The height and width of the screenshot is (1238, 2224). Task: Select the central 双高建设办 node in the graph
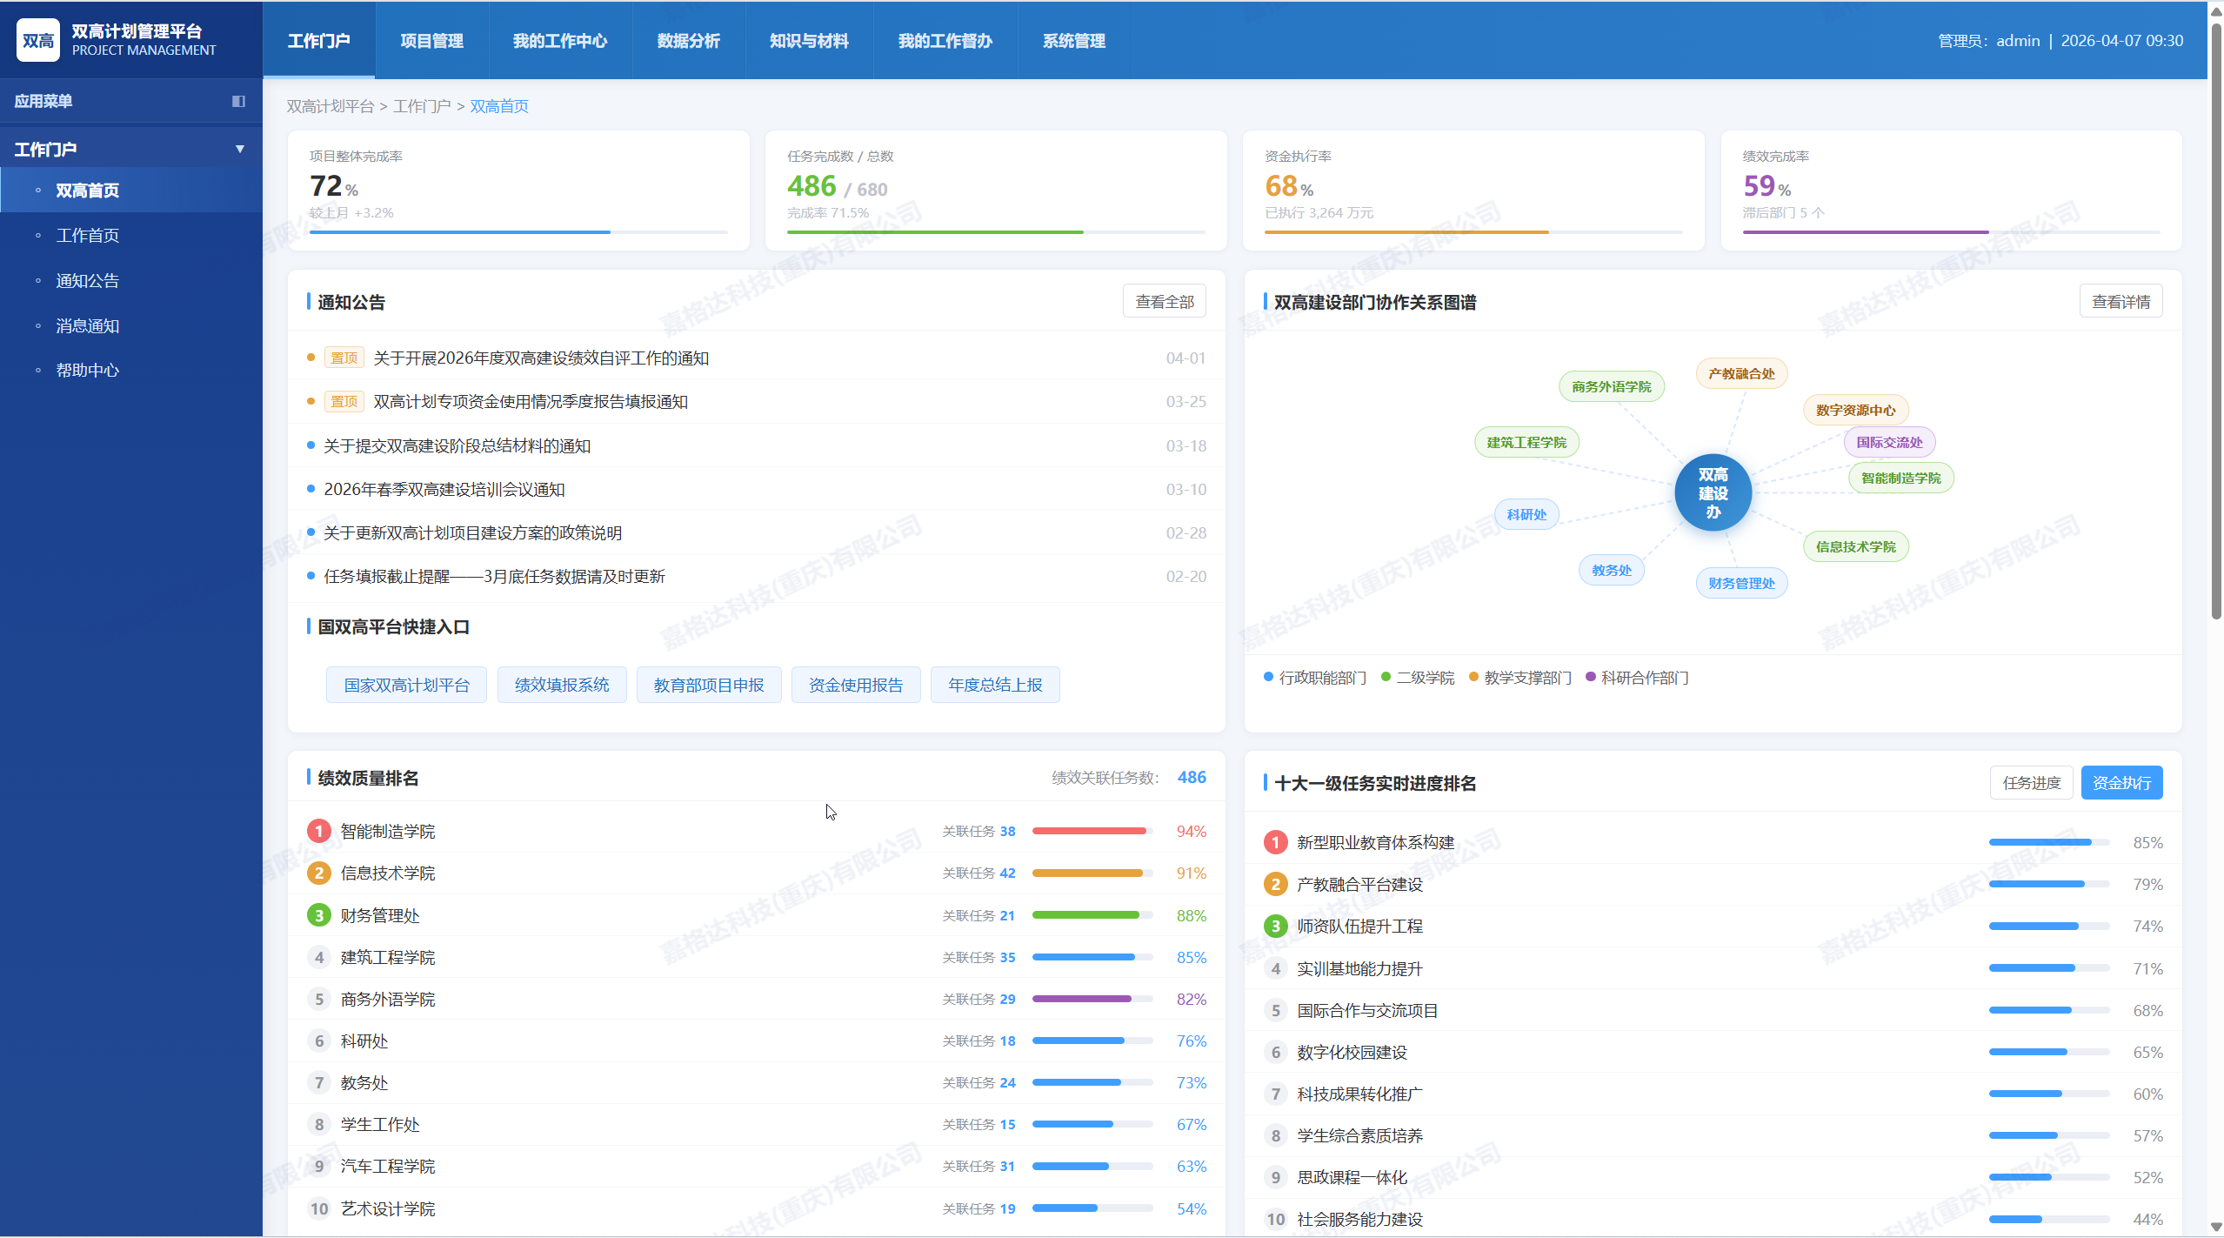pyautogui.click(x=1712, y=492)
